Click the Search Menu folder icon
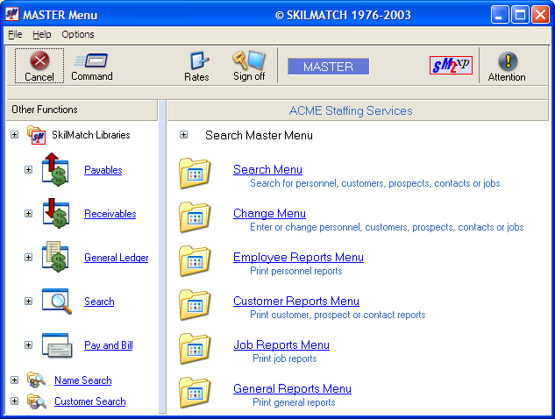The height and width of the screenshot is (419, 555). [x=195, y=173]
